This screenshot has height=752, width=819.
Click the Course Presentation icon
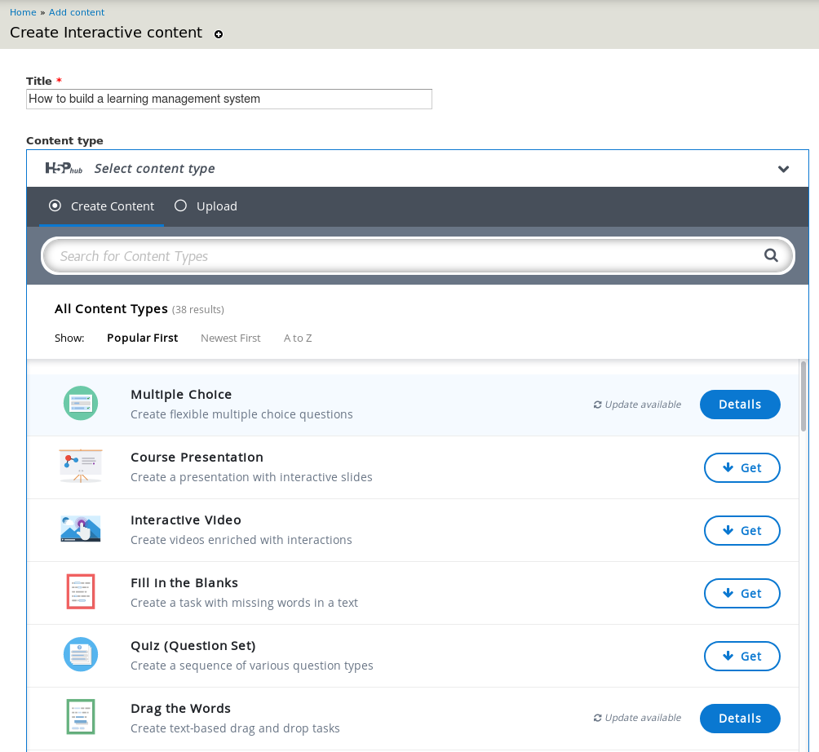click(x=80, y=465)
